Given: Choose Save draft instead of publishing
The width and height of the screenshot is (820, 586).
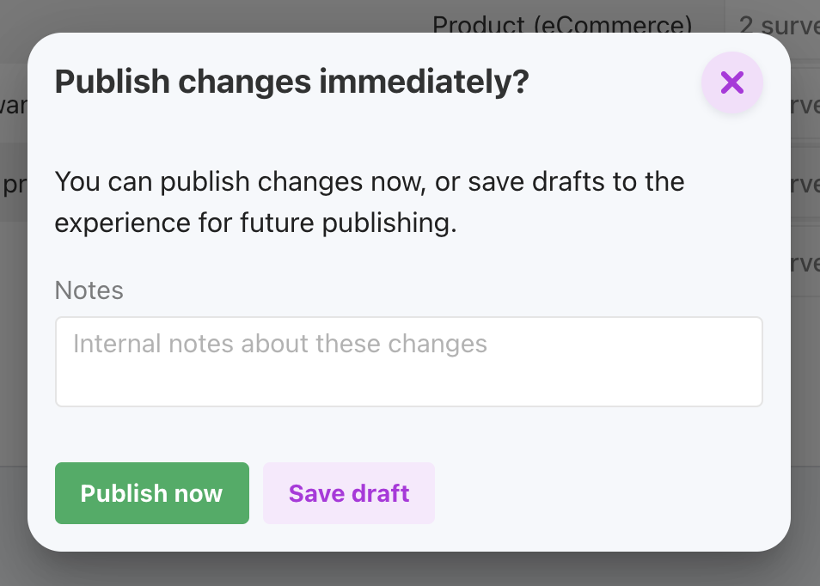Looking at the screenshot, I should point(349,493).
